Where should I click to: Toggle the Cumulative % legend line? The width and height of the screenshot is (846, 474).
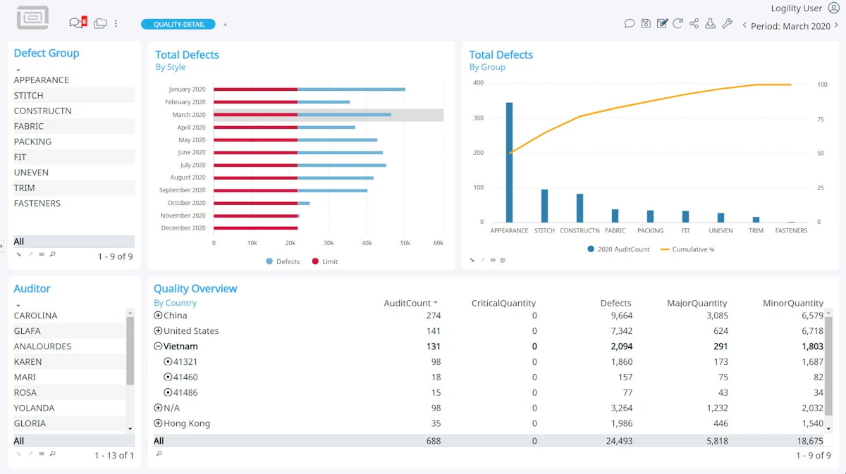click(x=687, y=249)
